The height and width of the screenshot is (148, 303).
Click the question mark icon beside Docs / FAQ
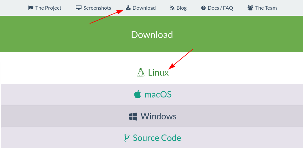[x=203, y=8]
